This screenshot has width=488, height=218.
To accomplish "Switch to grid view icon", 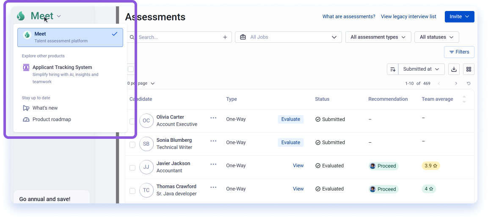I will [469, 69].
